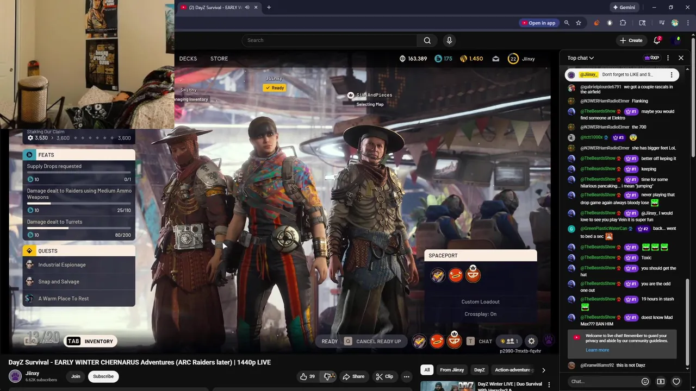696x391 pixels.
Task: Open the in-game STORE tab
Action: [219, 59]
